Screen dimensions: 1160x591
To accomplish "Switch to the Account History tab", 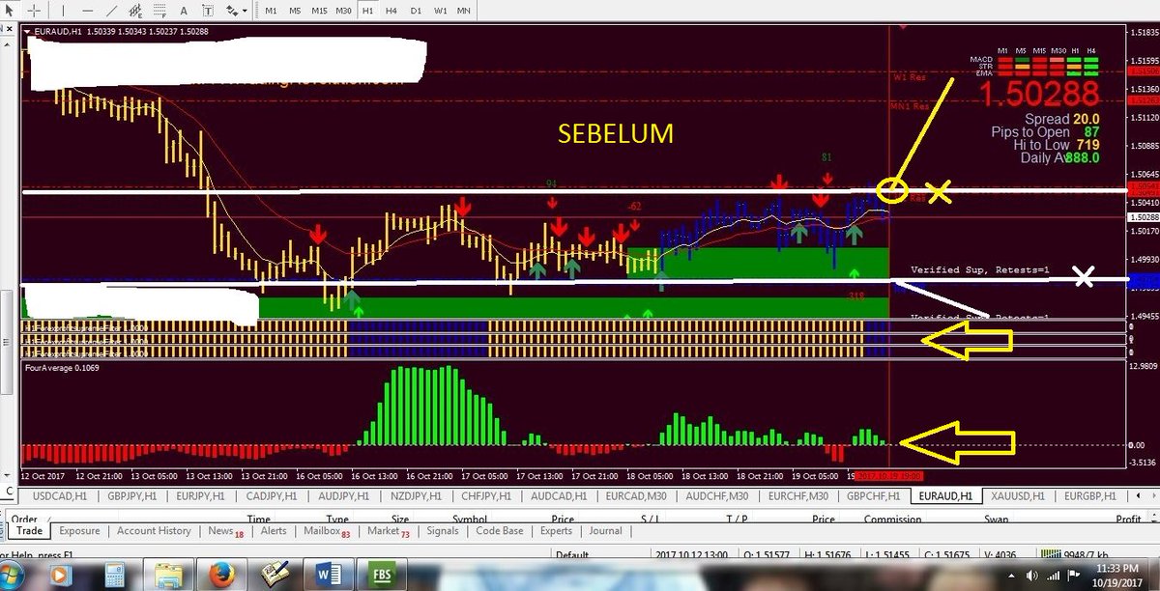I will [154, 530].
